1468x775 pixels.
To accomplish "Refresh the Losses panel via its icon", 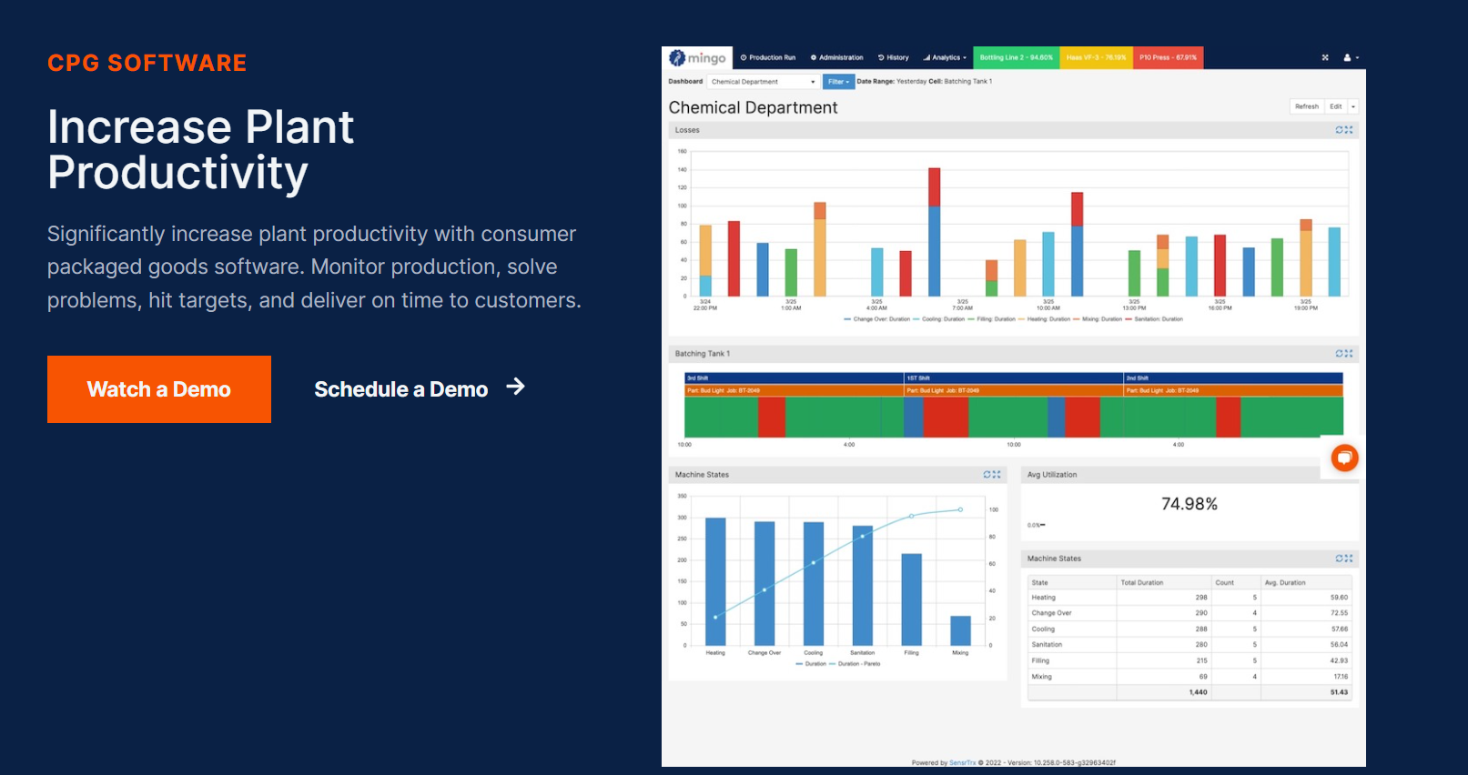I will tap(1340, 130).
